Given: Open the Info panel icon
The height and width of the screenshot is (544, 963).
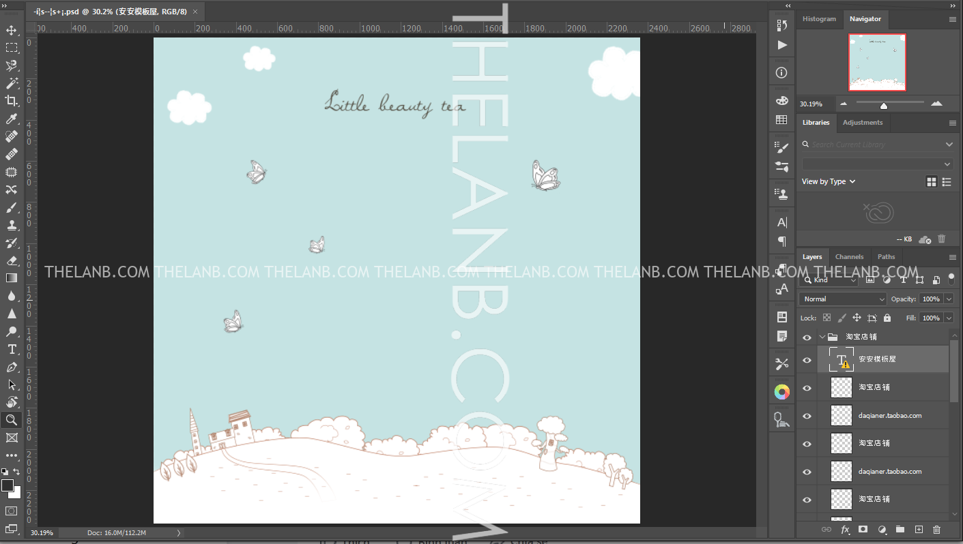Looking at the screenshot, I should pyautogui.click(x=782, y=73).
